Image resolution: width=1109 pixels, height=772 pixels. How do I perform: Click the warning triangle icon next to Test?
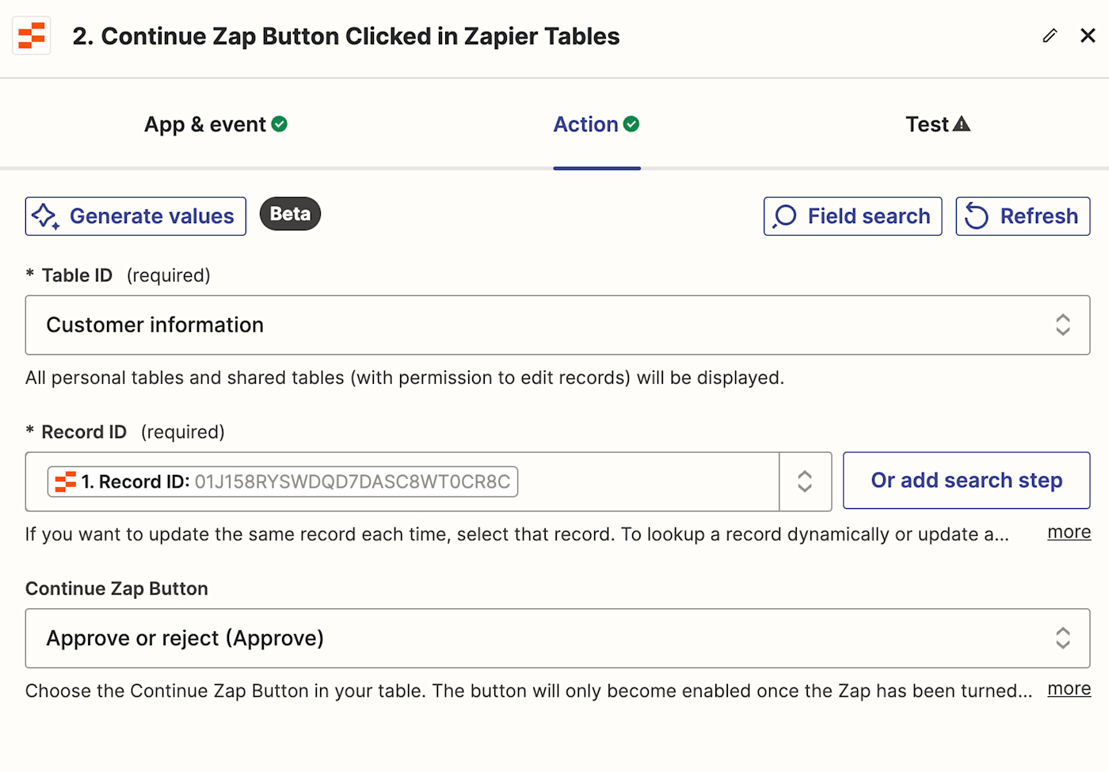962,124
